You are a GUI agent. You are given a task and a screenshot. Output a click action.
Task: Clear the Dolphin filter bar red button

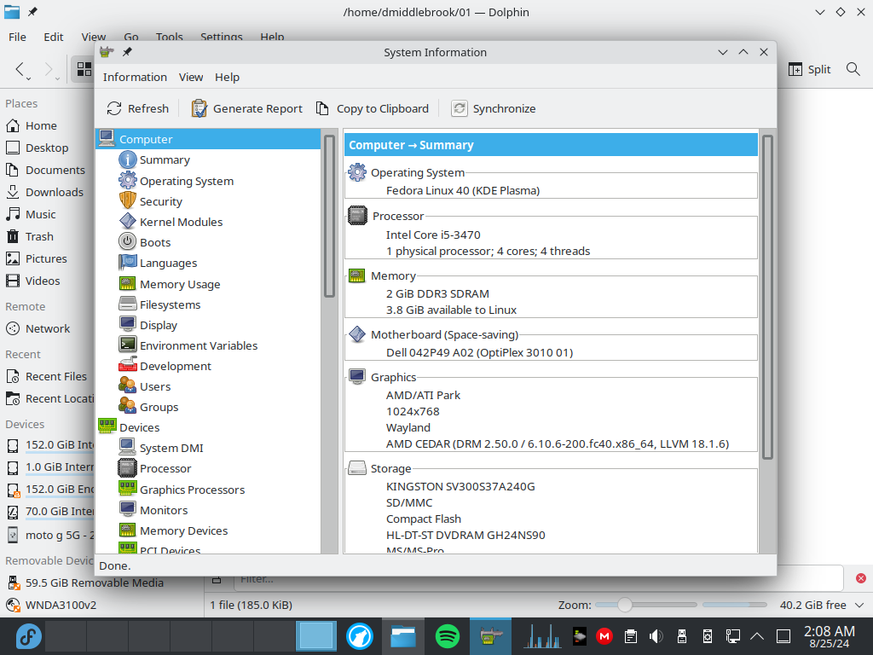(x=861, y=578)
